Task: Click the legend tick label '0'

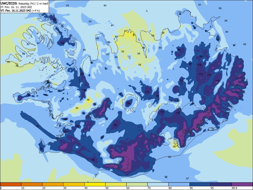Action: click(1, 188)
